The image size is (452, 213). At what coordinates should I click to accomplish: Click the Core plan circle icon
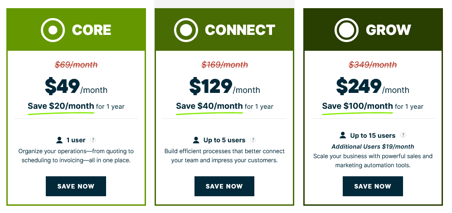[x=53, y=30]
